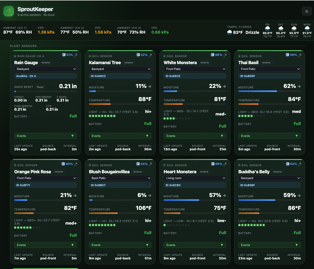The width and height of the screenshot is (314, 269).
Task: Open the Kalamansi Tree location dropdown
Action: pyautogui.click(x=120, y=69)
